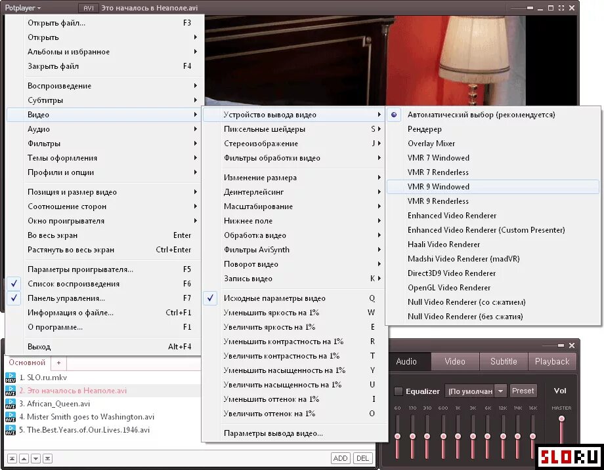The width and height of the screenshot is (604, 470).
Task: Open Potplayer main menu in title bar
Action: (23, 8)
